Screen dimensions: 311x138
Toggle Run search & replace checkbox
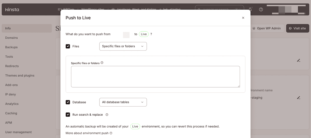[68, 115]
